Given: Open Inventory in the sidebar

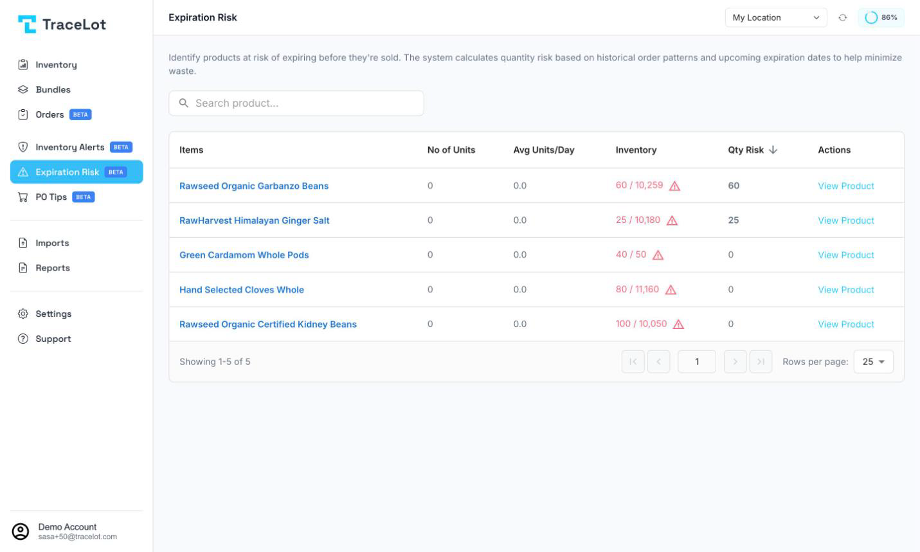Looking at the screenshot, I should tap(77, 64).
